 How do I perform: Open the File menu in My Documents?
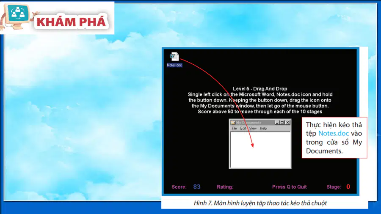click(x=234, y=128)
